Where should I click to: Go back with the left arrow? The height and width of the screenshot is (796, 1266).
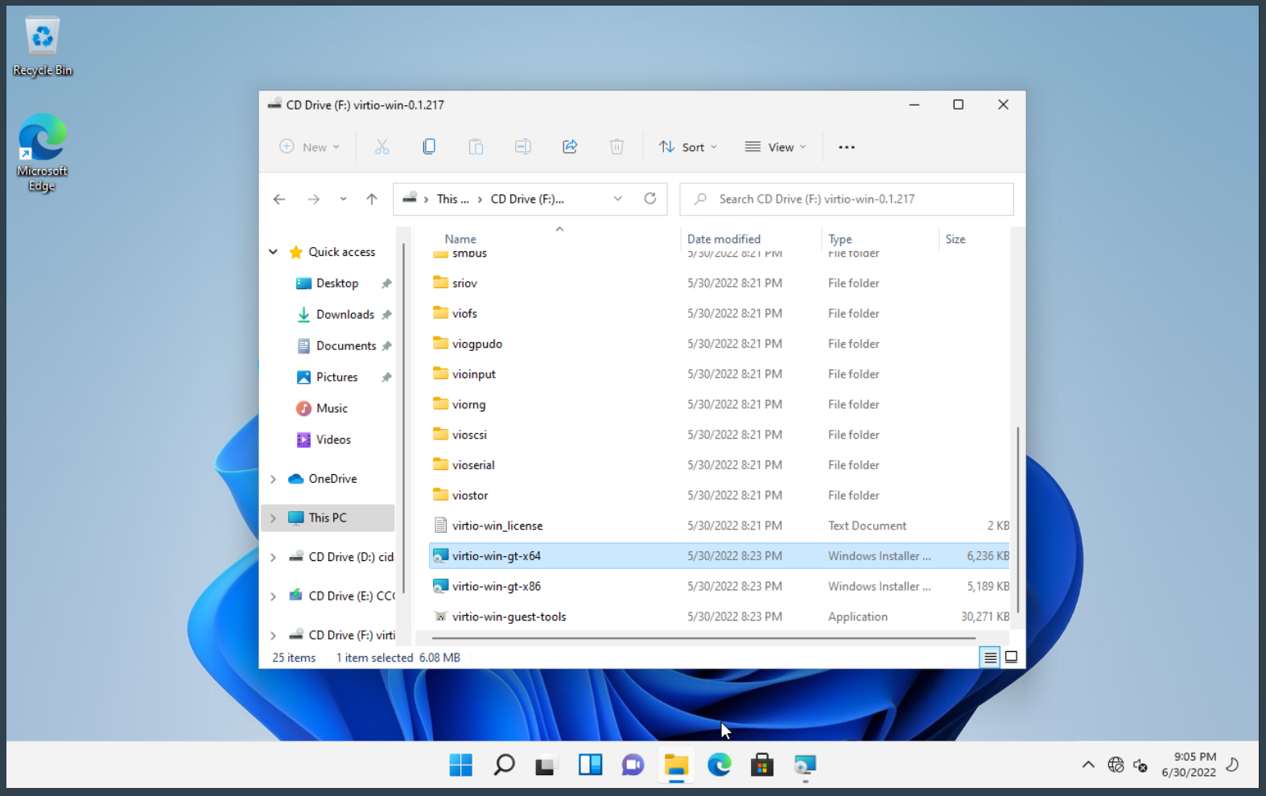coord(279,199)
